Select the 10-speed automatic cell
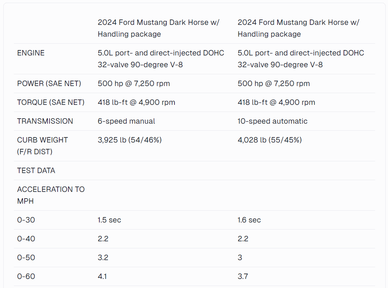The image size is (388, 288). (x=272, y=121)
